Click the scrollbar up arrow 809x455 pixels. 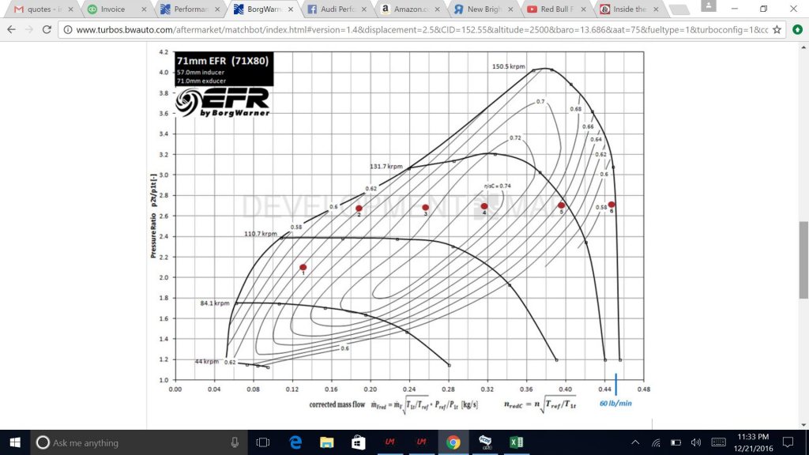[x=803, y=47]
